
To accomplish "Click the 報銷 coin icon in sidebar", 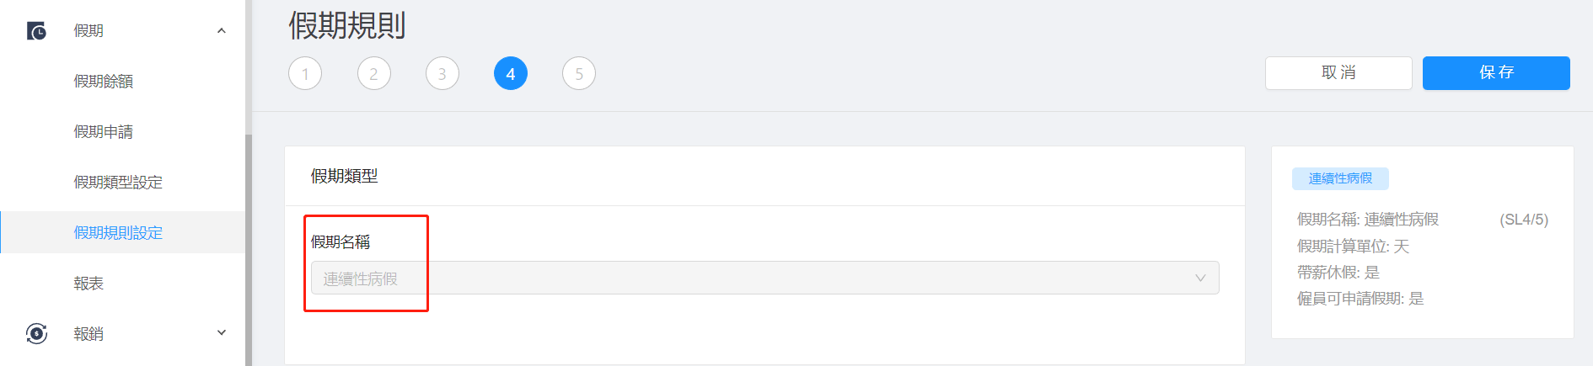I will click(x=36, y=333).
